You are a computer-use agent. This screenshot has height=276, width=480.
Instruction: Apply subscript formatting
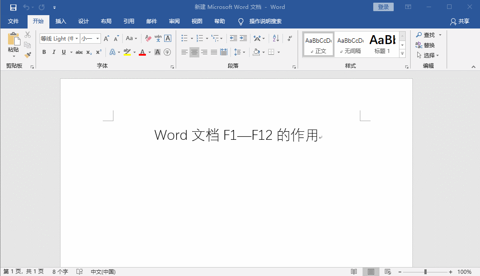[89, 52]
